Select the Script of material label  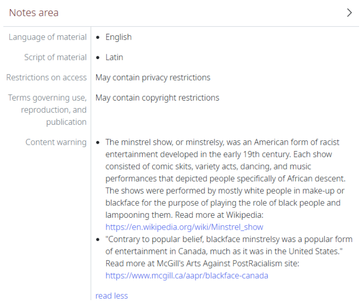click(x=56, y=57)
